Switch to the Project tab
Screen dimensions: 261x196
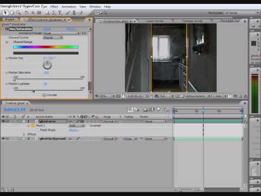pos(9,20)
